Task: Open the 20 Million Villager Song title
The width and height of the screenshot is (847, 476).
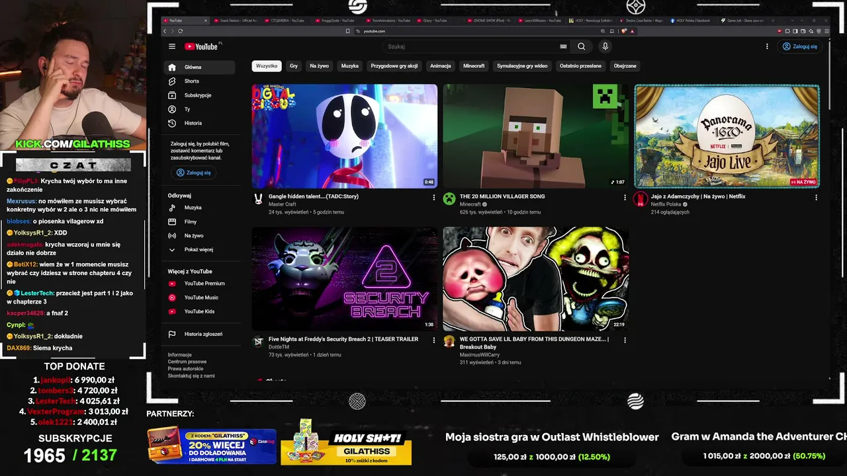Action: pyautogui.click(x=502, y=196)
